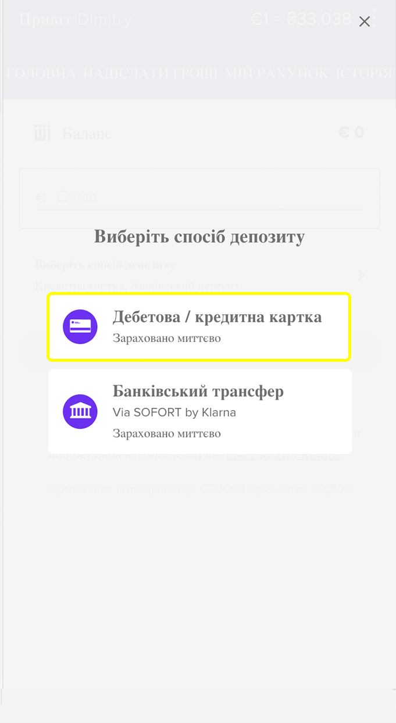Image resolution: width=396 pixels, height=723 pixels.
Task: Click the € 0 balance amount
Action: pos(351,133)
